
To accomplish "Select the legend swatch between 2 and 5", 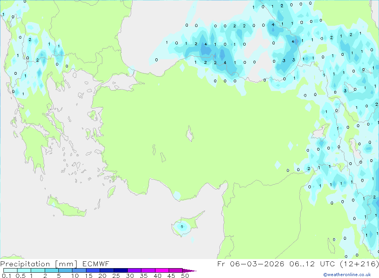I will pos(52,270).
